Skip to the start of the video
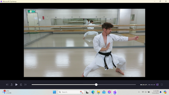Viewport: 169px width, 95px height. click(7, 85)
